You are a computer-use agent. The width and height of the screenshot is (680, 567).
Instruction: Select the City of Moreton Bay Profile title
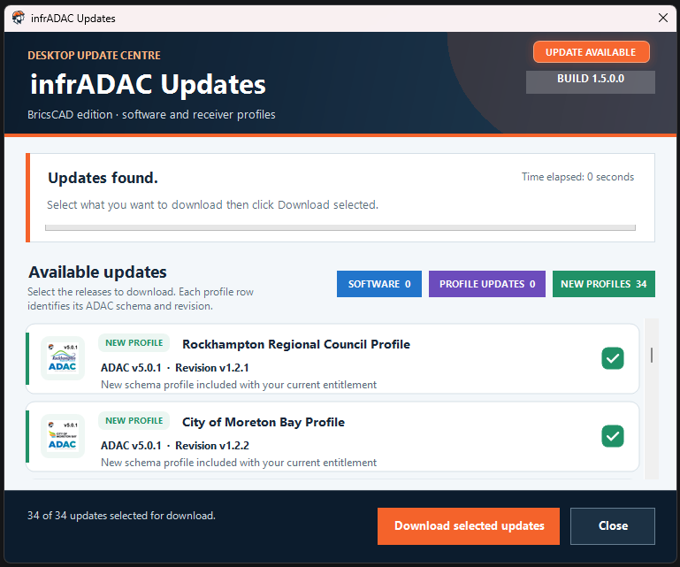pyautogui.click(x=264, y=422)
